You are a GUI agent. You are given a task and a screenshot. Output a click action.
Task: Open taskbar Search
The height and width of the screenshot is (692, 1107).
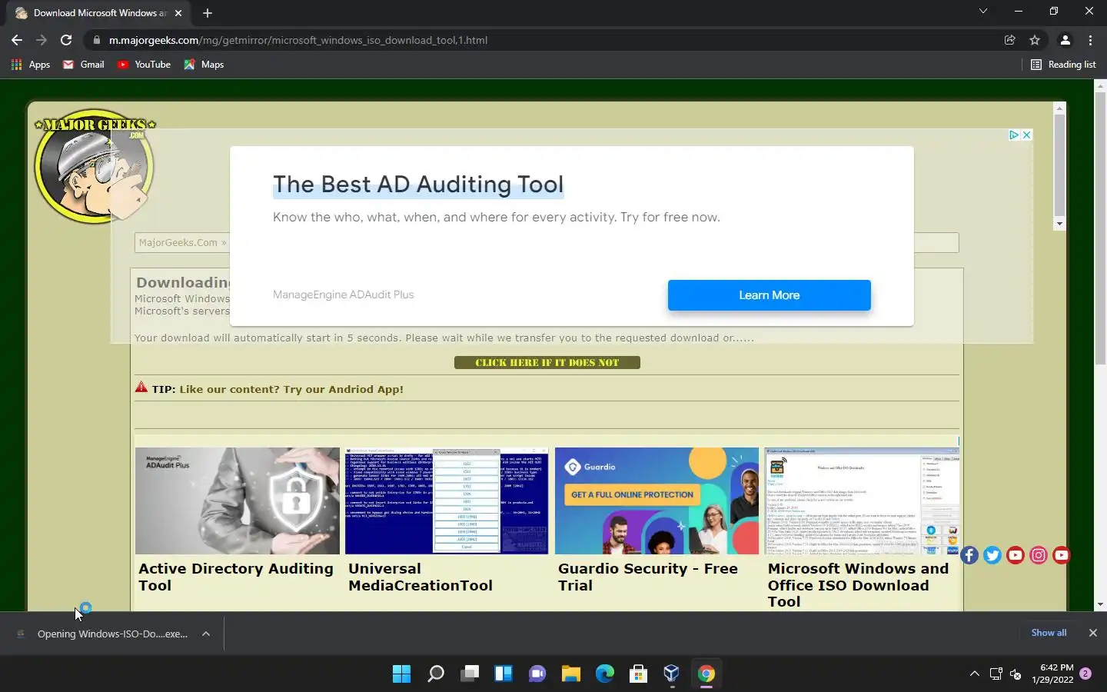click(436, 674)
